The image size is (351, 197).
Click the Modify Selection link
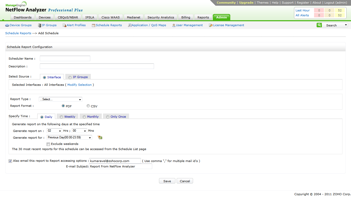80,85
